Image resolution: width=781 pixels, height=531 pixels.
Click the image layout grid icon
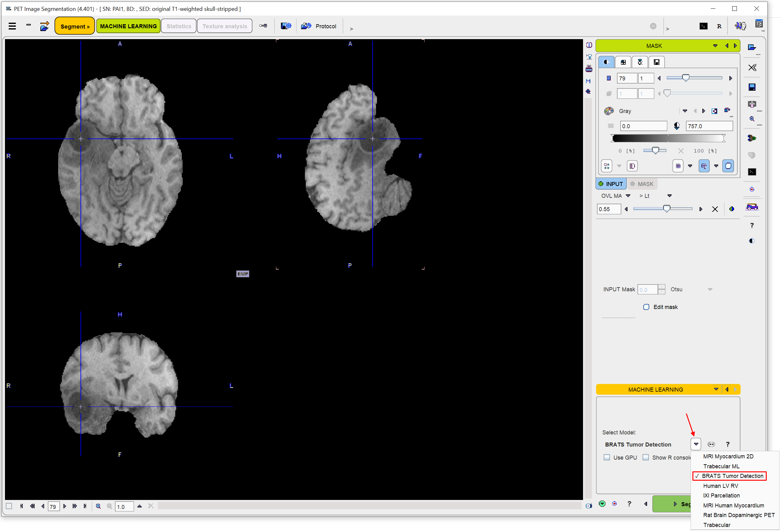tap(624, 62)
